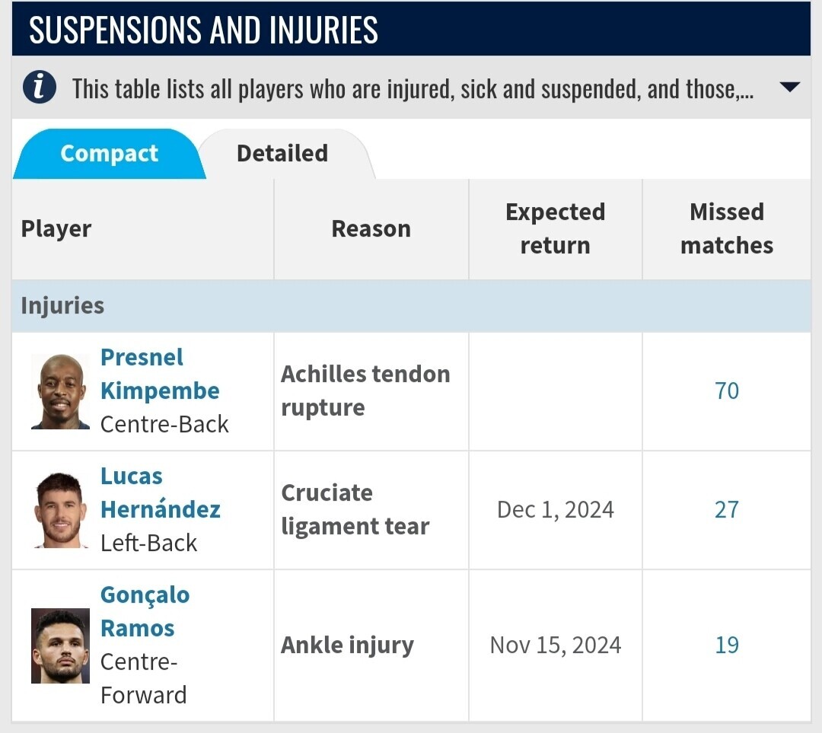822x733 pixels.
Task: Click Presnel Kimpembe's portrait photo
Action: (60, 392)
